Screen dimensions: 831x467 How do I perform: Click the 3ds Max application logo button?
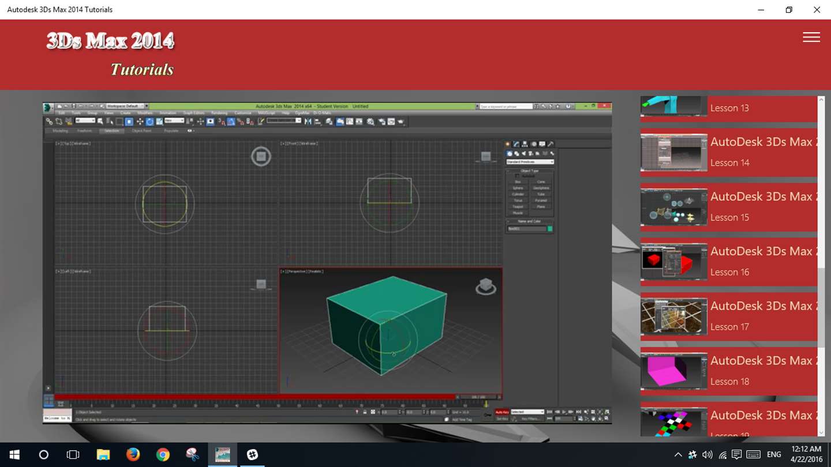[x=48, y=107]
